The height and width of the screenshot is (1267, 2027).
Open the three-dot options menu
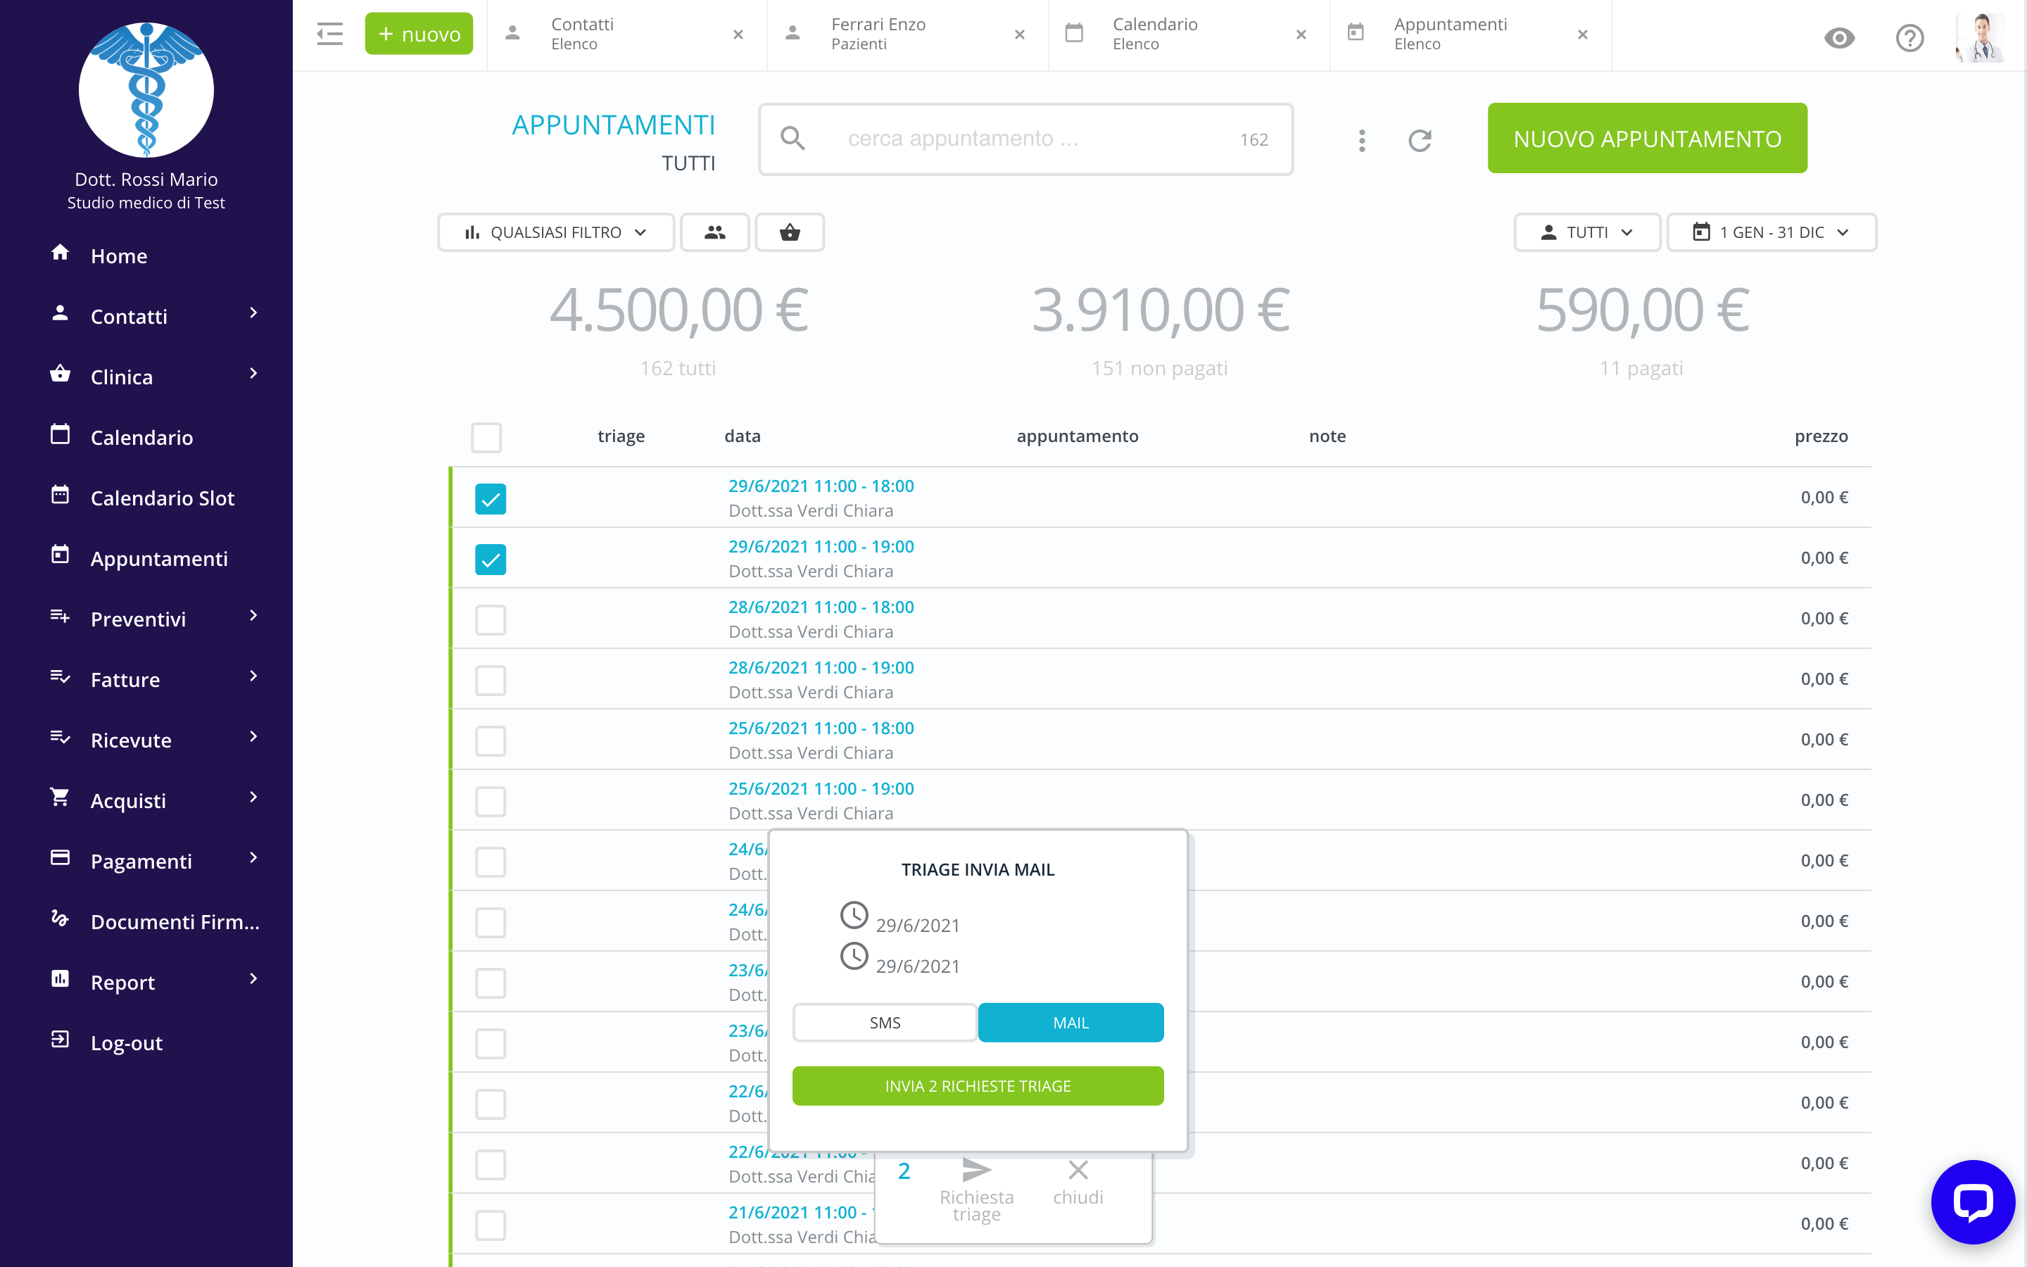[x=1362, y=140]
